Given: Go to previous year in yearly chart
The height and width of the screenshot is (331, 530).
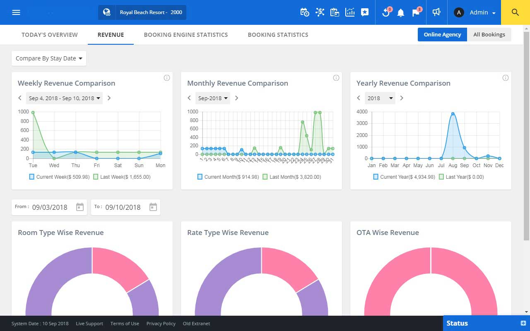Looking at the screenshot, I should coord(359,98).
